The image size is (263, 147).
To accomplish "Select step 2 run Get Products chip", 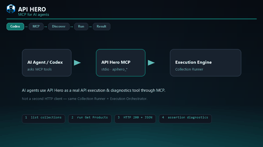I will tap(90, 119).
